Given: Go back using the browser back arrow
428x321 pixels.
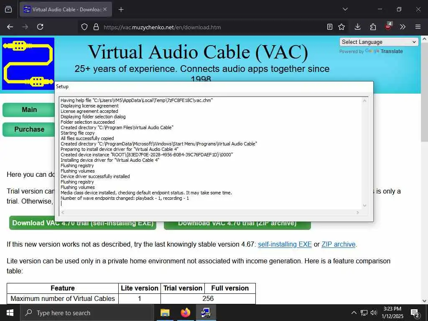Looking at the screenshot, I should (x=10, y=27).
